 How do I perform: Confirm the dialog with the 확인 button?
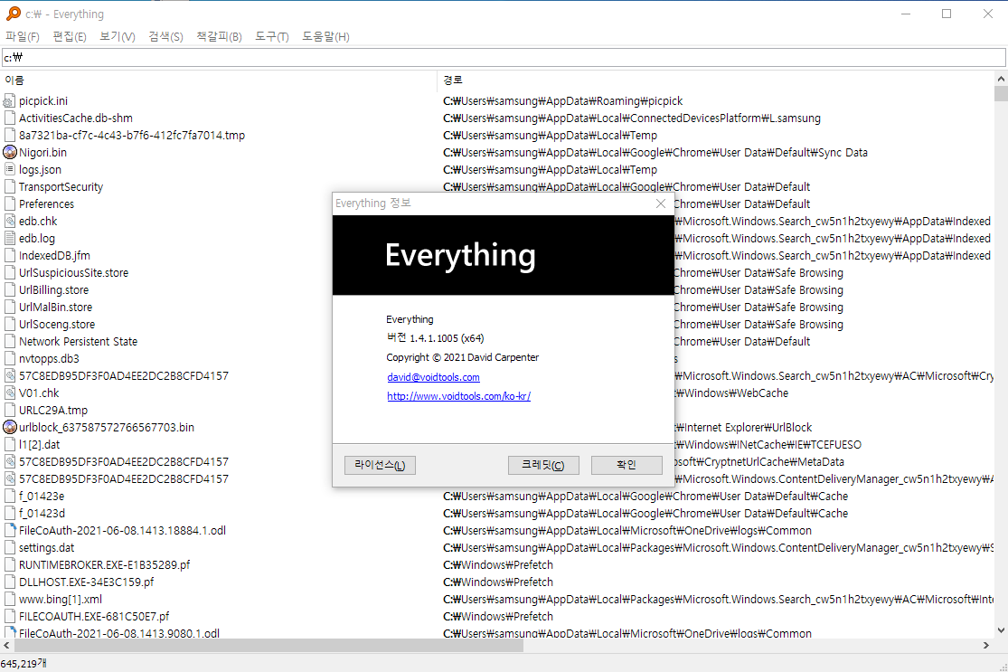pyautogui.click(x=626, y=465)
